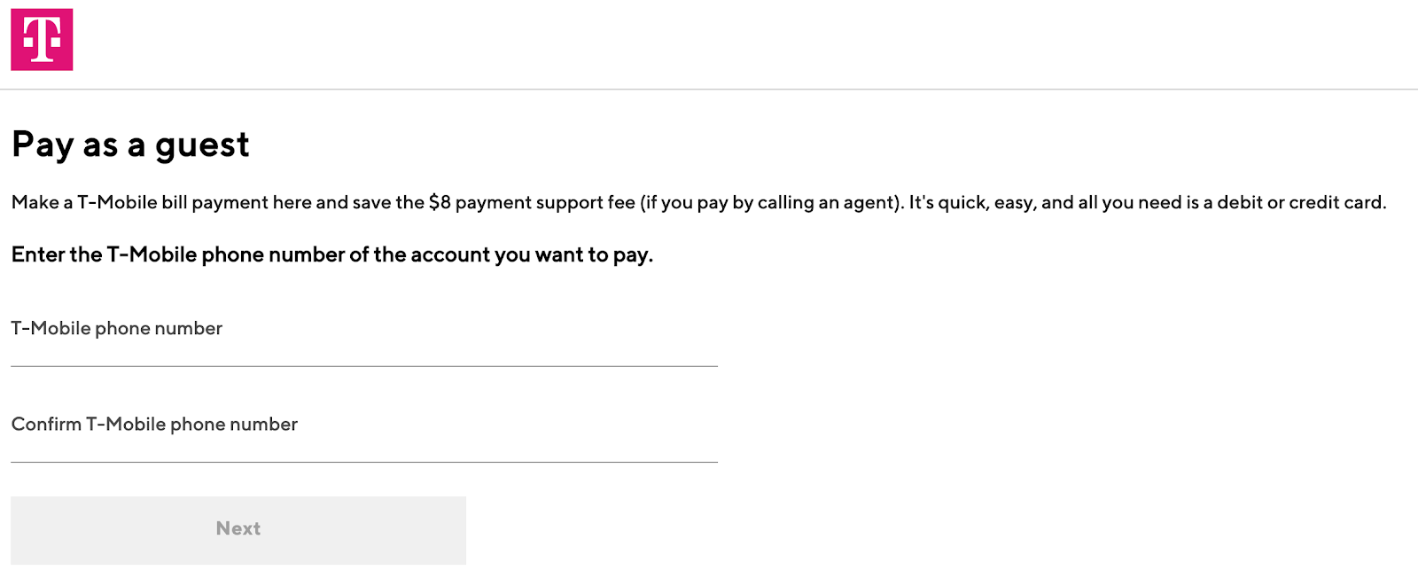
Task: Click the grayed-out Next control
Action: tap(238, 529)
